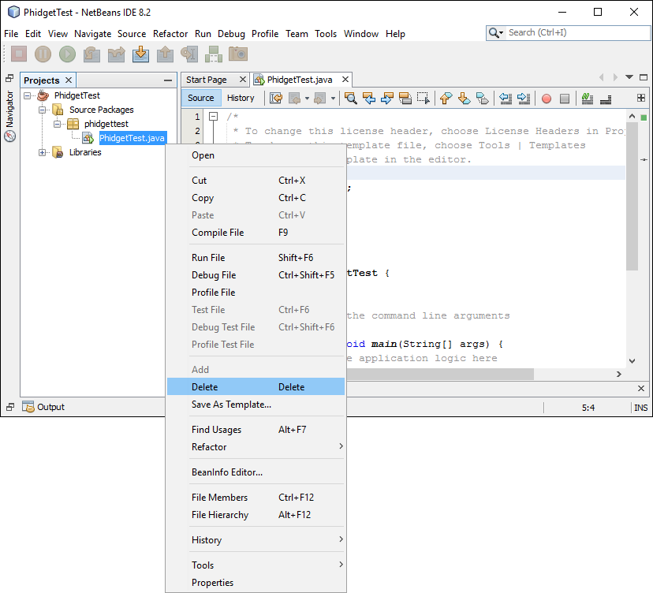Open the Forward history dropdown arrow
The width and height of the screenshot is (653, 593).
tap(333, 99)
